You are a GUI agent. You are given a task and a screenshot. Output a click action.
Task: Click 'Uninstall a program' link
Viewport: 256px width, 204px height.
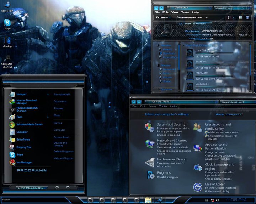pyautogui.click(x=167, y=177)
